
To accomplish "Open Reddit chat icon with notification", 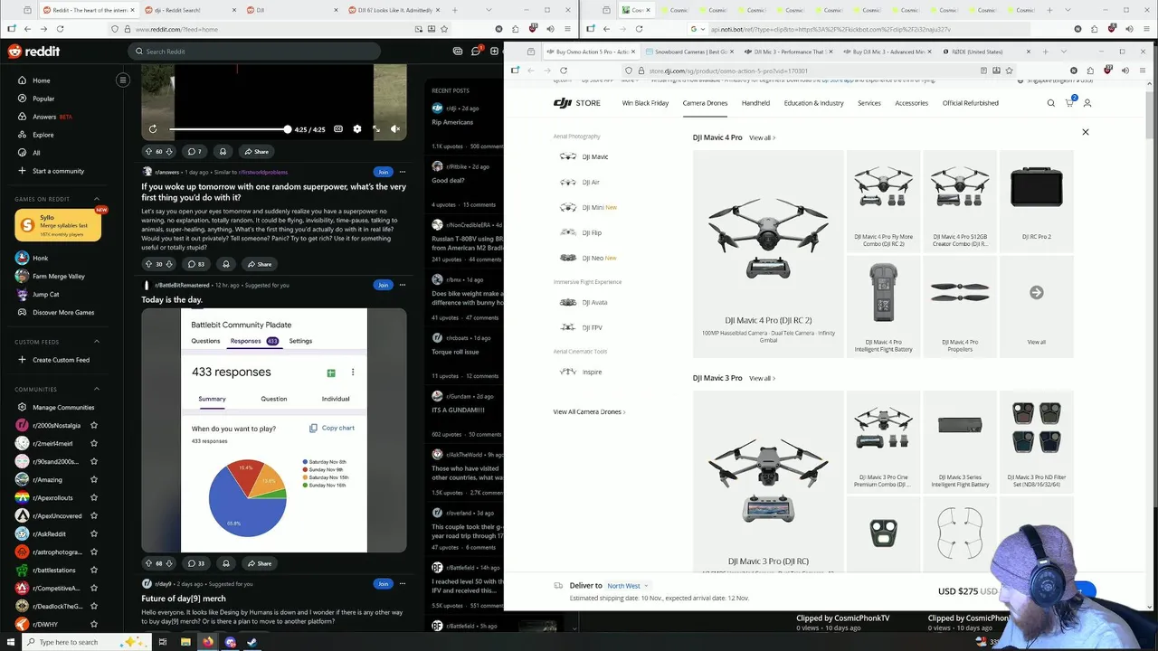I will pos(476,52).
